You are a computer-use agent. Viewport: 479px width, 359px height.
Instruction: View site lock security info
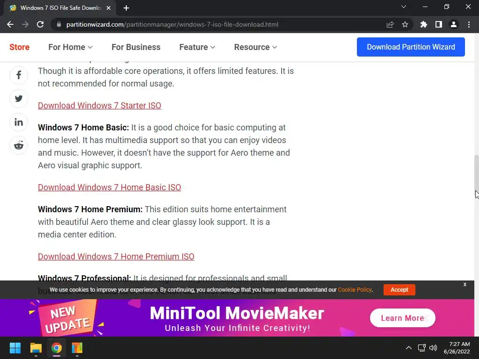pos(59,24)
